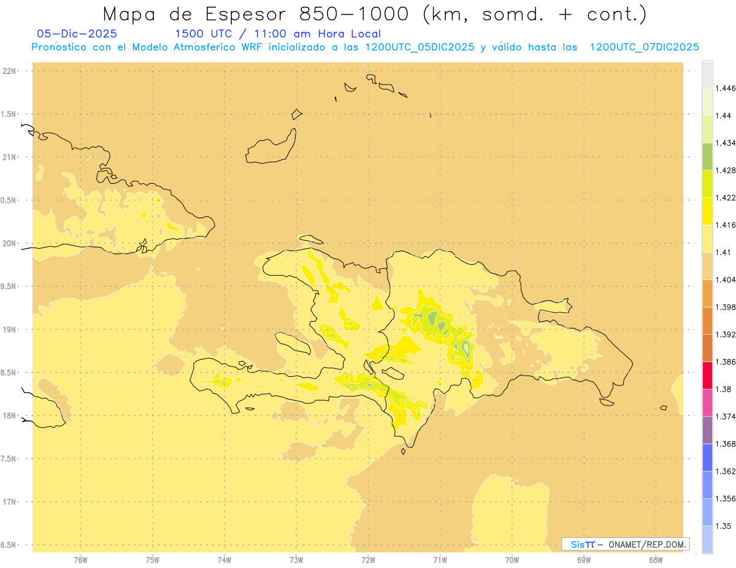Select the longitude label "72W"
Image resolution: width=736 pixels, height=568 pixels.
tap(368, 559)
